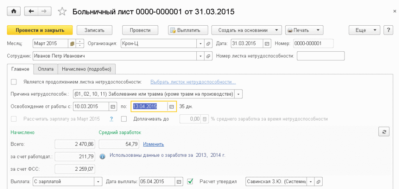Open calculator for Доплачивать до percent field
Screen dimensions: 399x189
point(205,119)
